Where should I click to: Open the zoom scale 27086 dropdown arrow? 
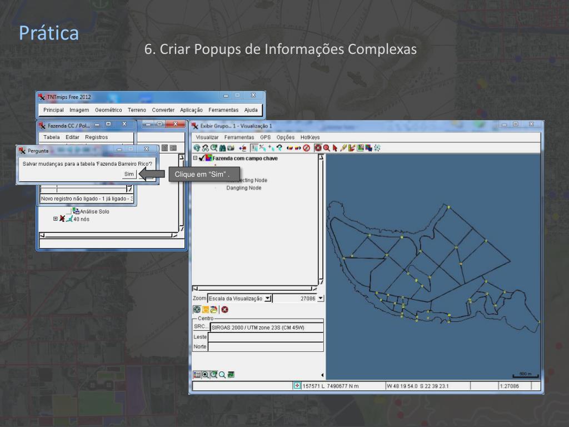pos(321,299)
